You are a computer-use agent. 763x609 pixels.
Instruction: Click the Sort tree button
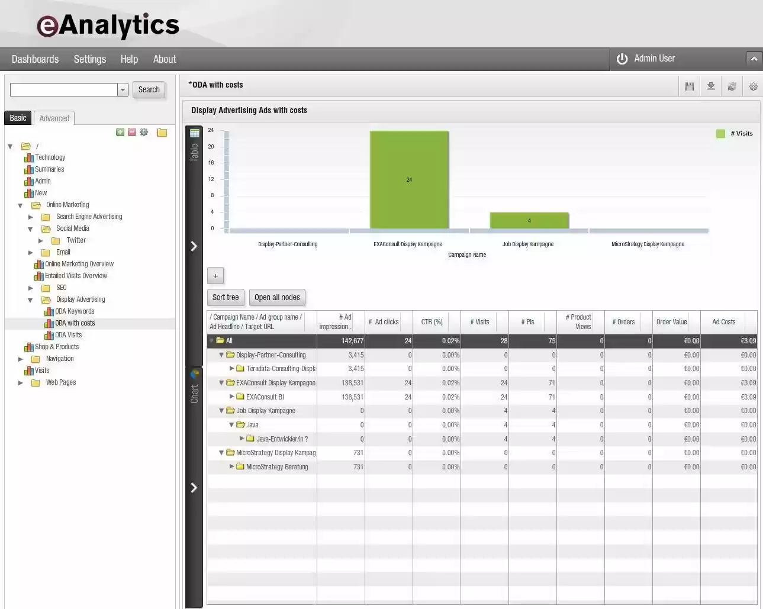pos(226,297)
